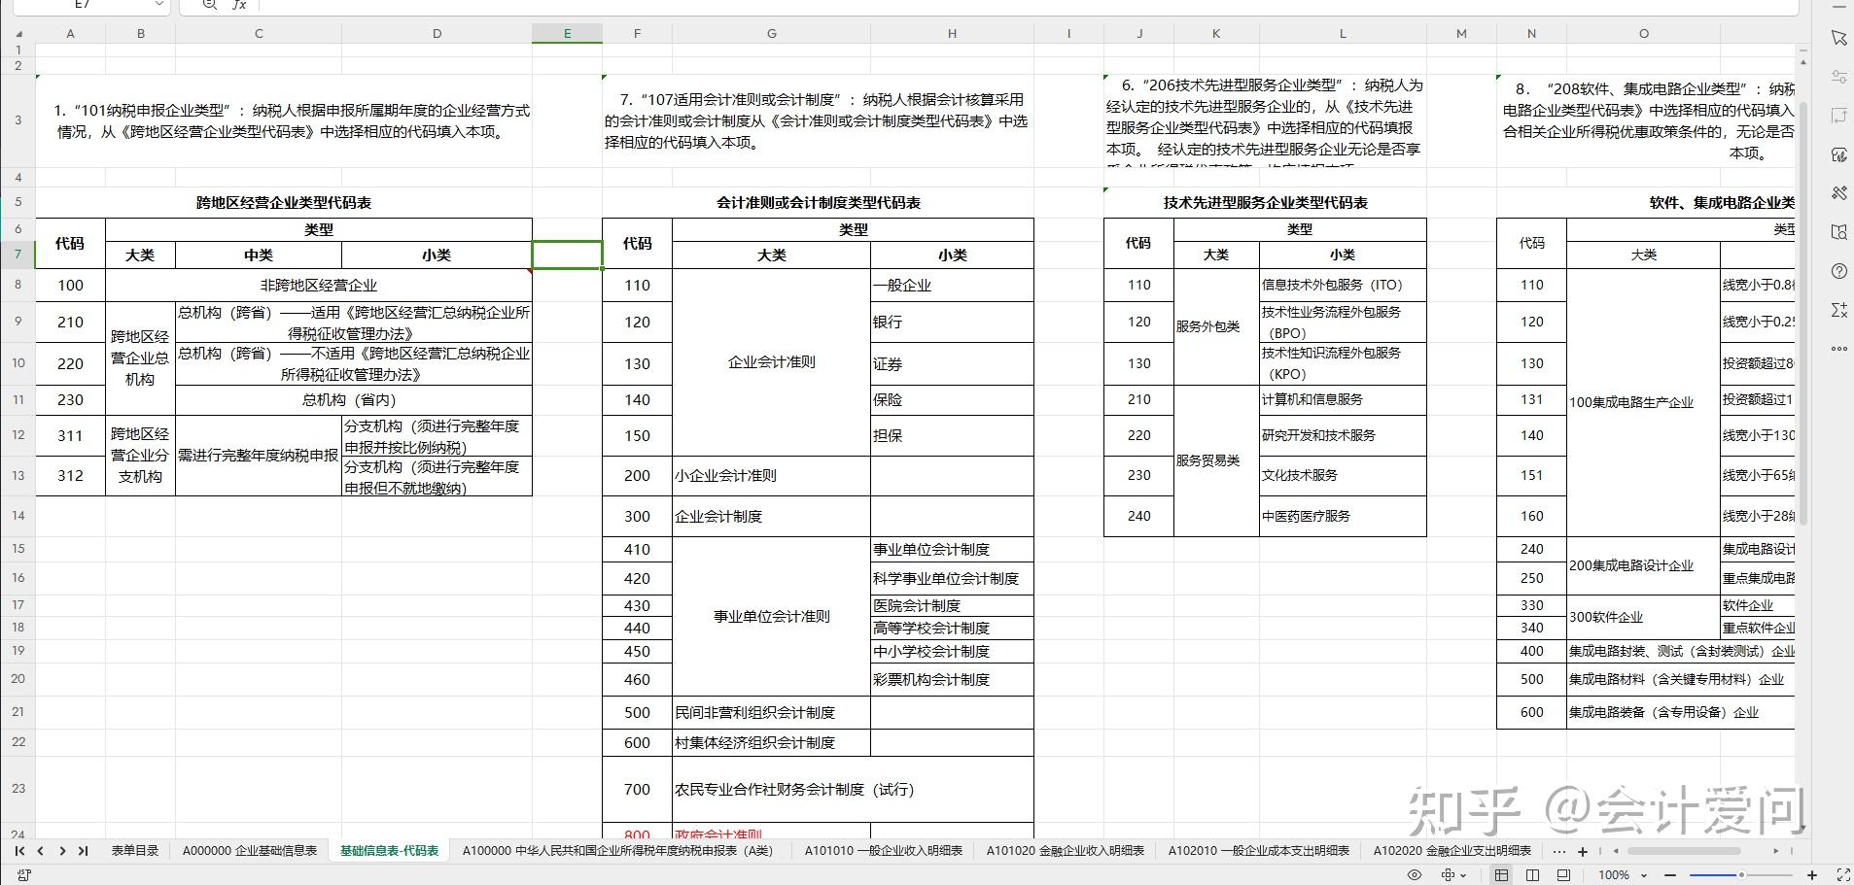Adjust the zoom slider handle
1854x885 pixels.
(1741, 875)
